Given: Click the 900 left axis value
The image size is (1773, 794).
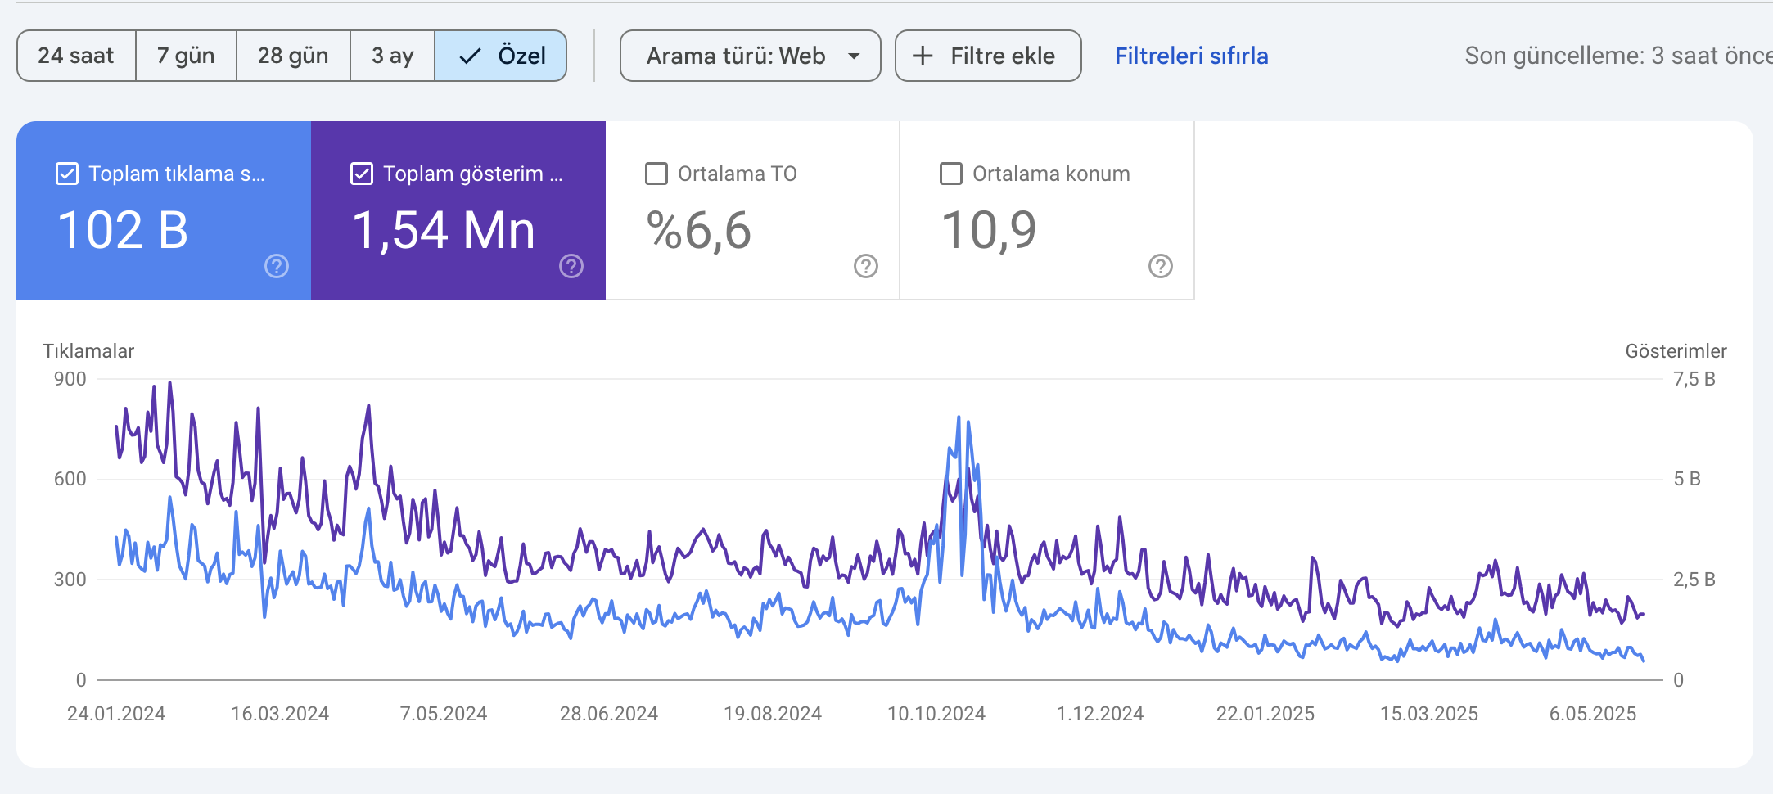Looking at the screenshot, I should pos(70,379).
